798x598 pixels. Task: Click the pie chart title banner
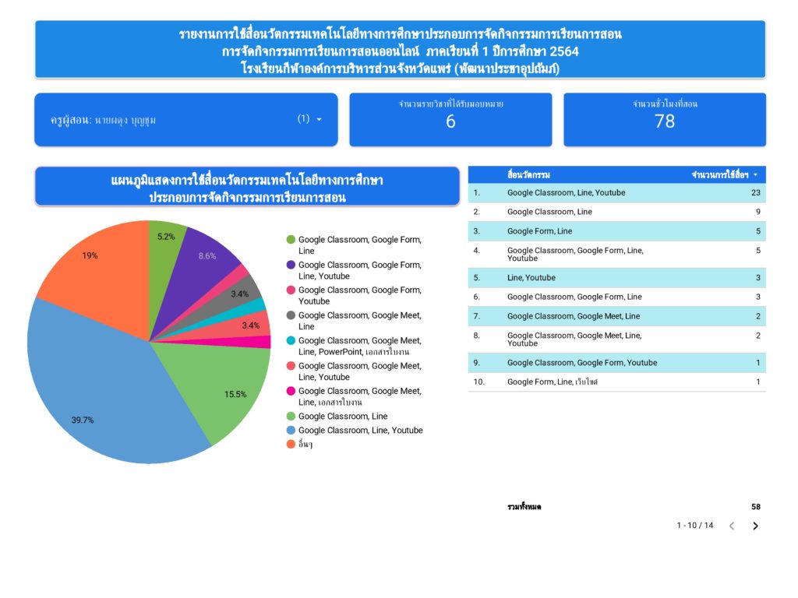247,187
